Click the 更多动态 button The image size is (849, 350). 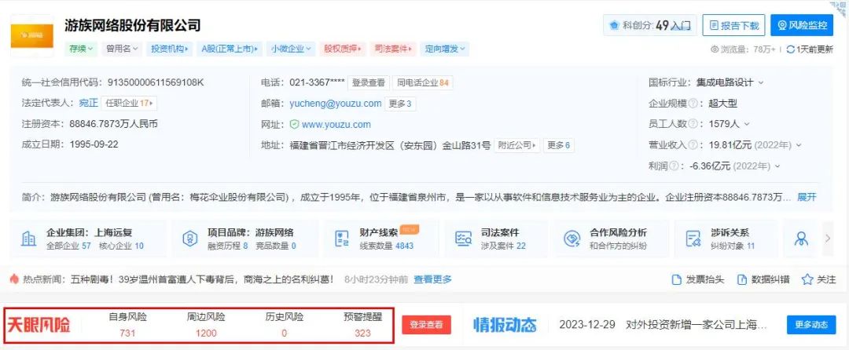811,325
